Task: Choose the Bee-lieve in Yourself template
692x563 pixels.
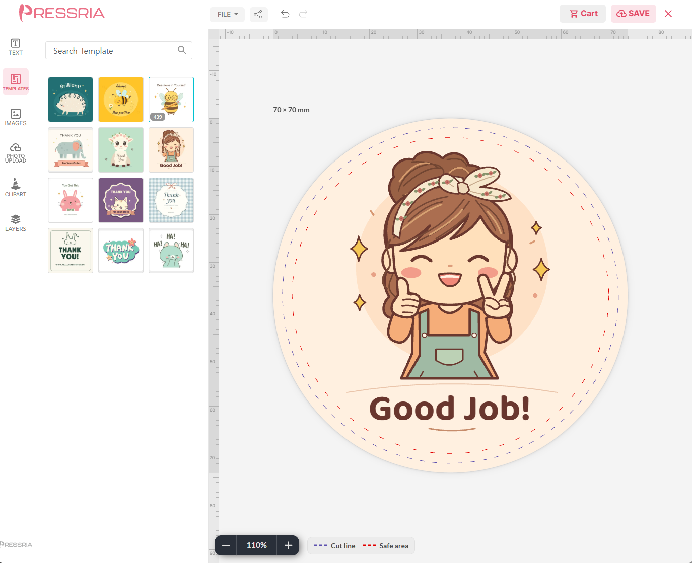Action: (x=171, y=100)
